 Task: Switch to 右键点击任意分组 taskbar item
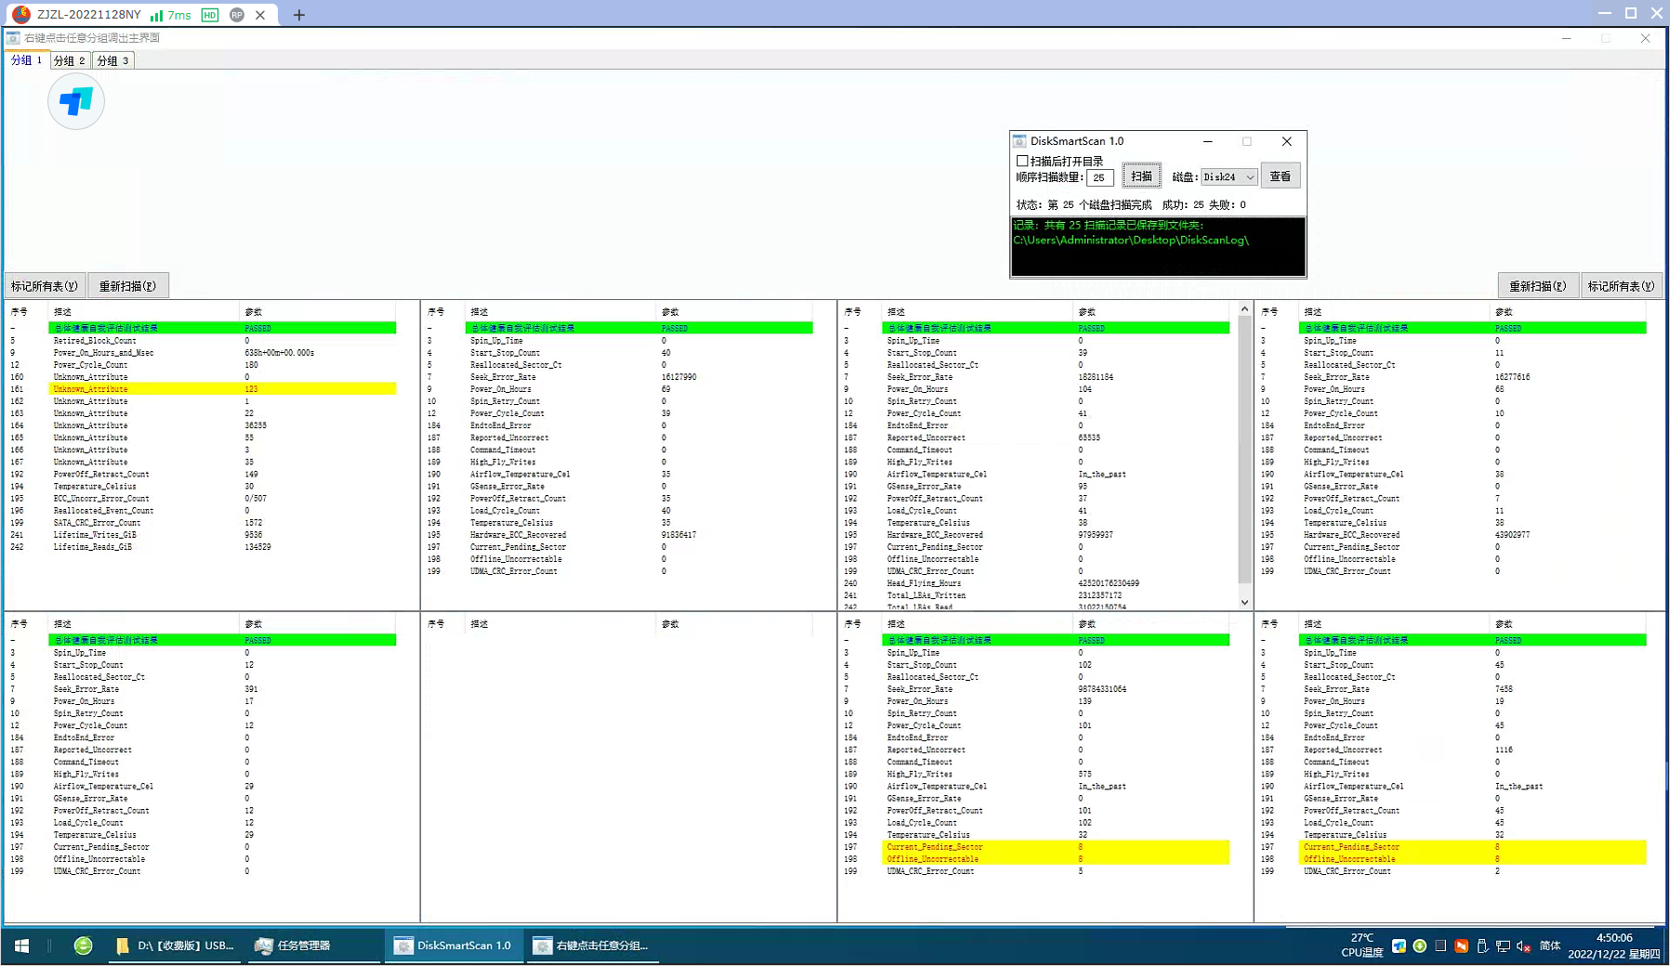tap(593, 946)
